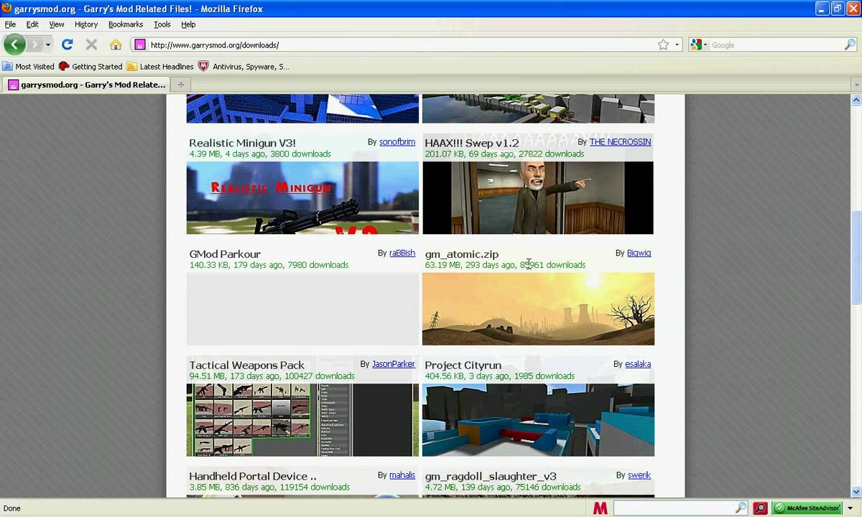Open the Google search engine selector
Screen dimensions: 862x517
pyautogui.click(x=698, y=45)
